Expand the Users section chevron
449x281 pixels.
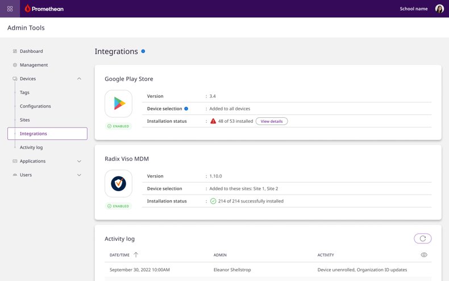pyautogui.click(x=80, y=175)
